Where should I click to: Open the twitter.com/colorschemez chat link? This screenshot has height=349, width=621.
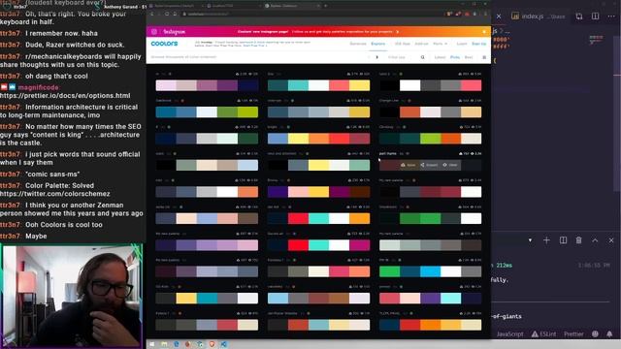(55, 194)
